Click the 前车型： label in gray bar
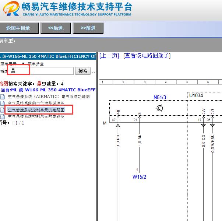222x221 pixels. pos(7,41)
